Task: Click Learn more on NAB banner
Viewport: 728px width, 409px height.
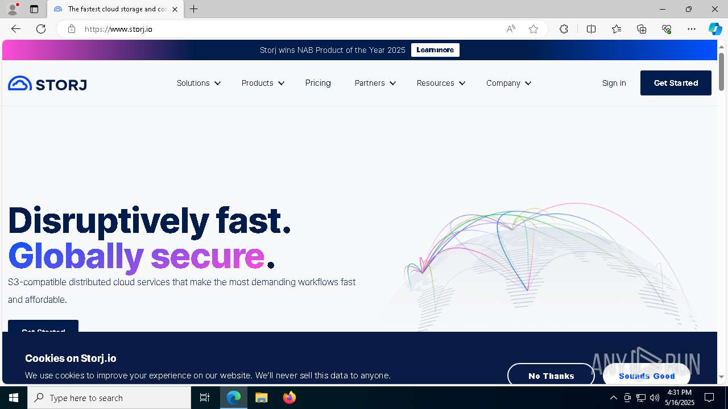Action: [435, 50]
